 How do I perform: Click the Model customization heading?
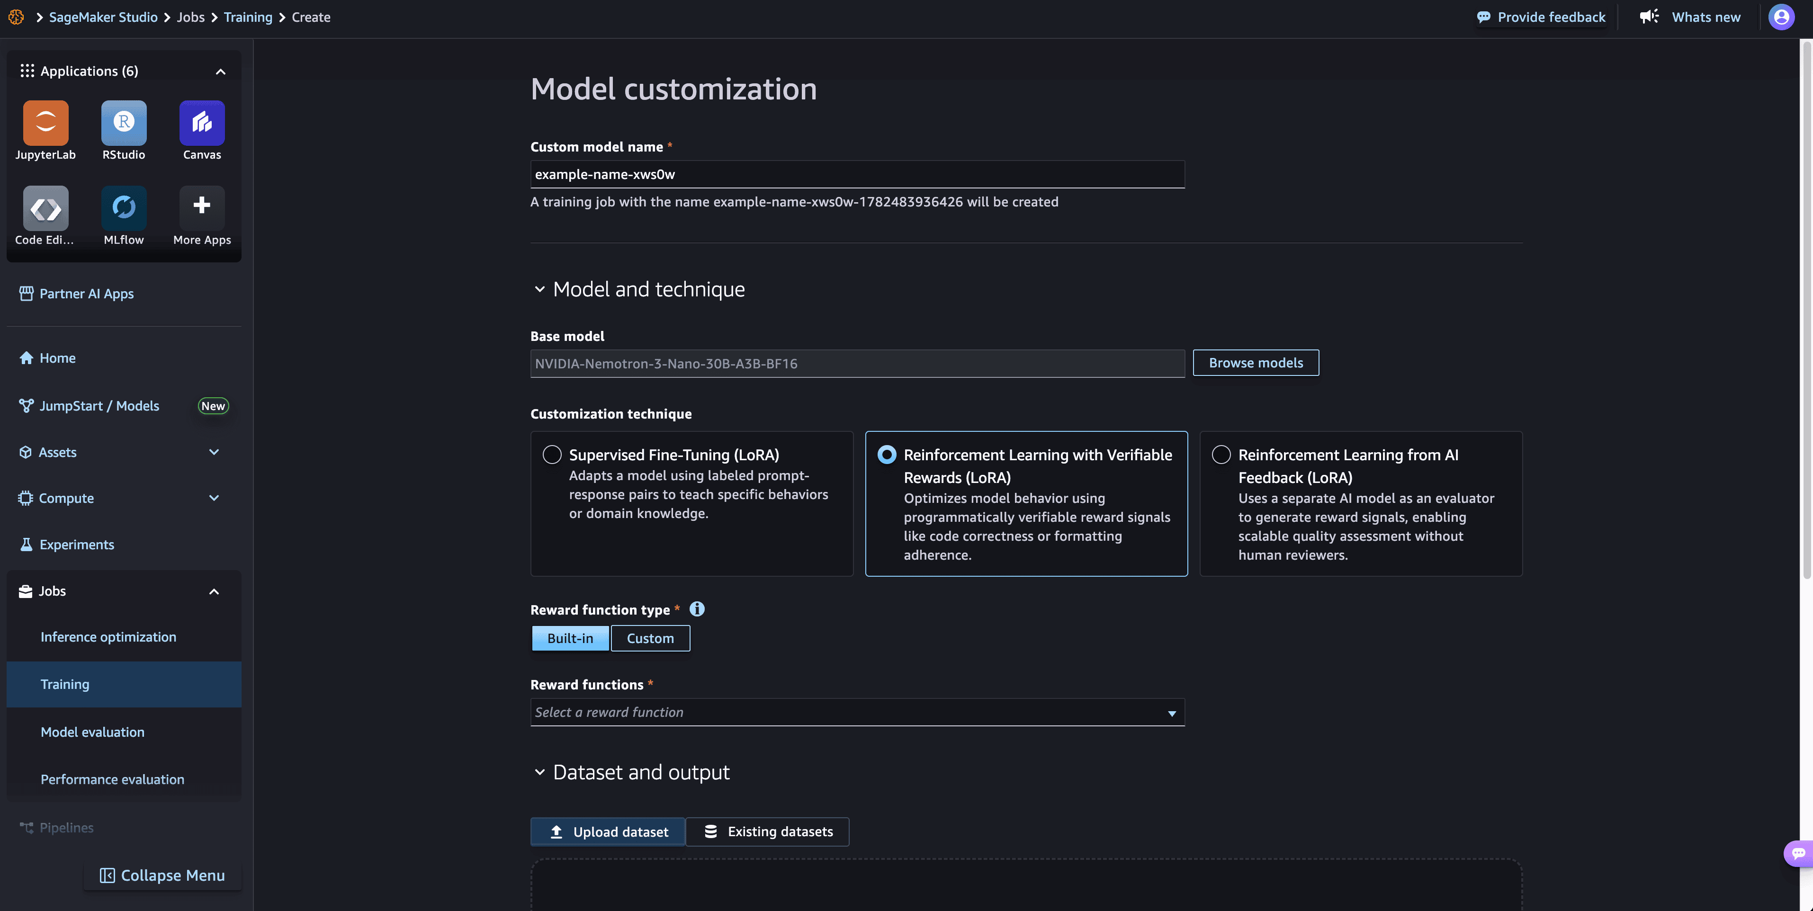(673, 89)
